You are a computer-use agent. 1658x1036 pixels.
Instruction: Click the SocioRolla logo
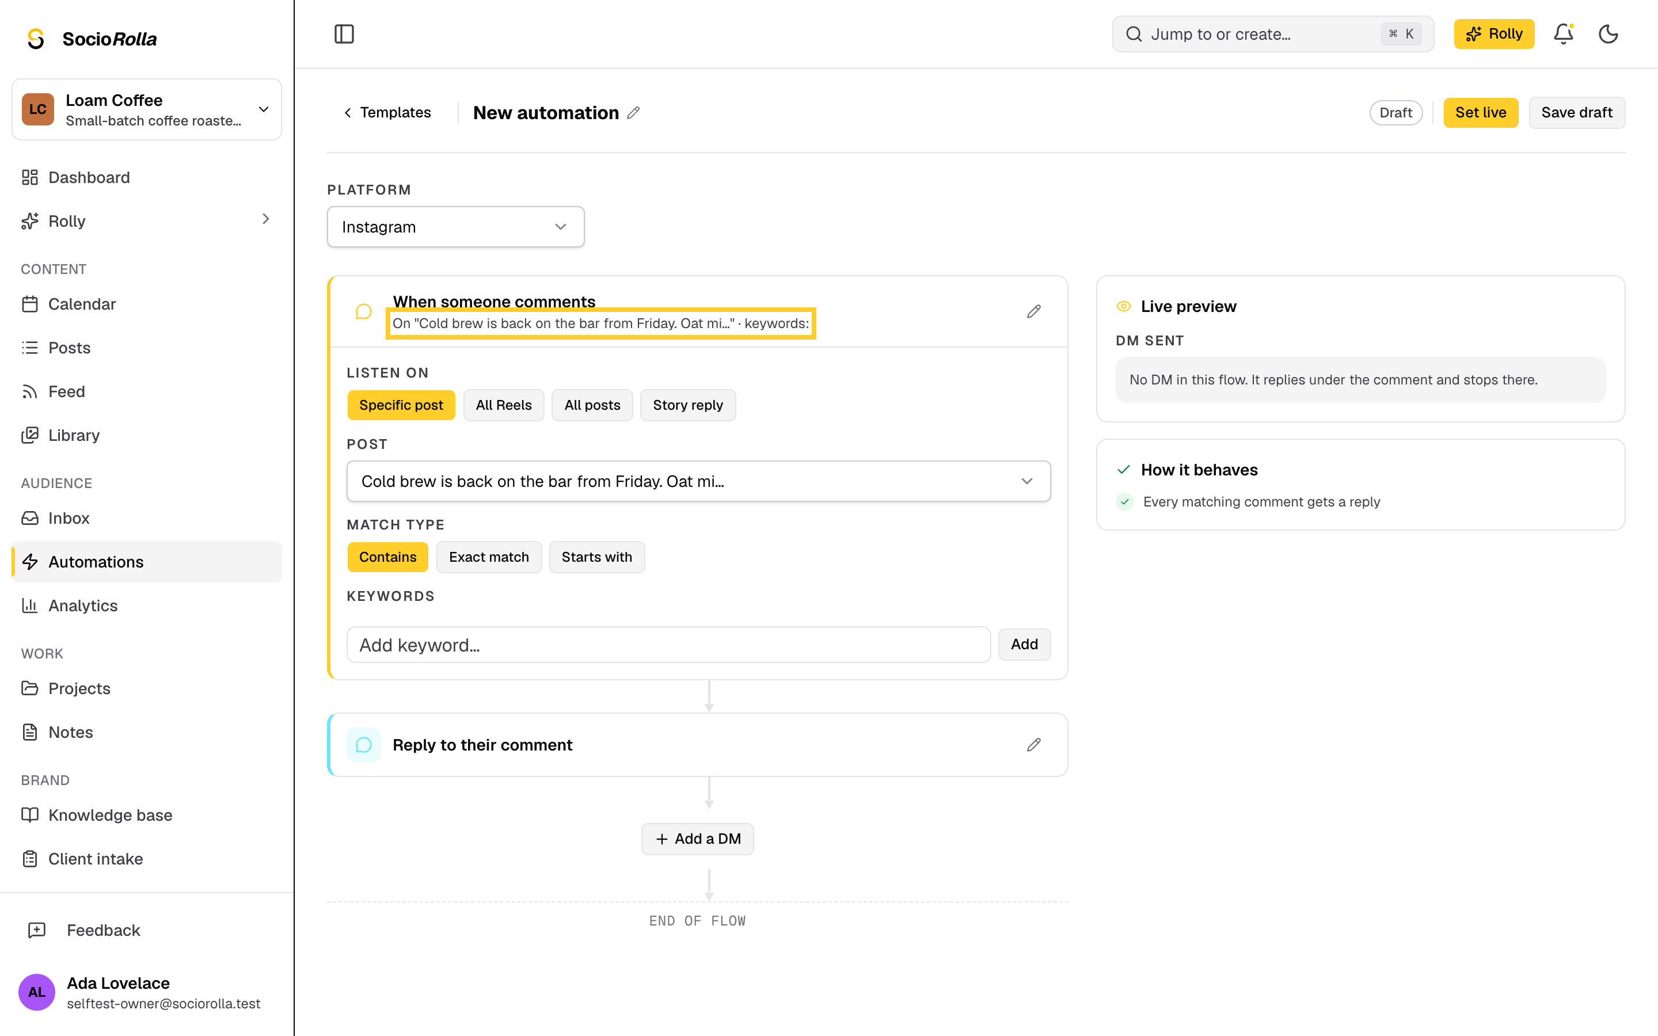pyautogui.click(x=91, y=39)
